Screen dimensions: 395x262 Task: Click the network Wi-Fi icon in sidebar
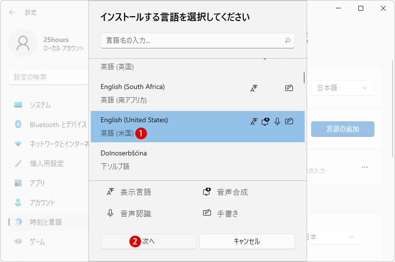18,144
